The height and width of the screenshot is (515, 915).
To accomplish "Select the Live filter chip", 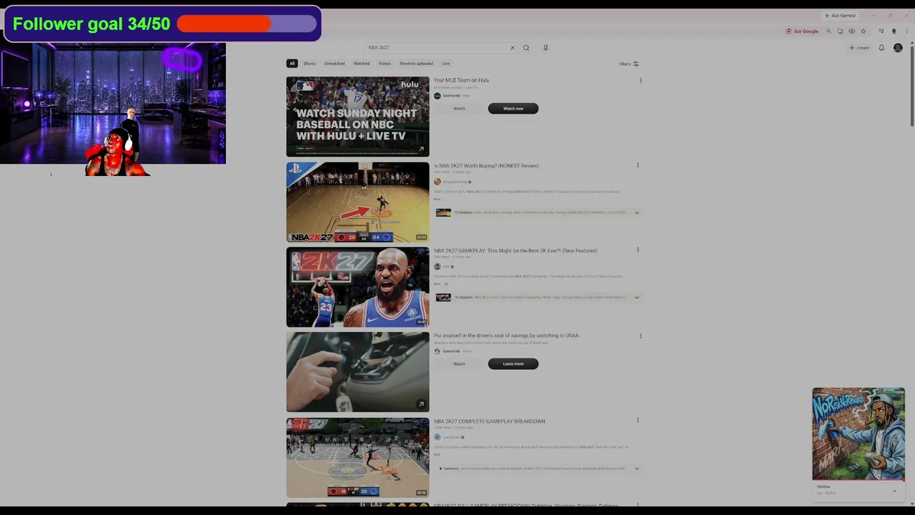I will [446, 64].
